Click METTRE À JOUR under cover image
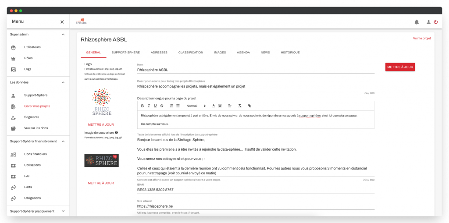This screenshot has width=449, height=223. click(101, 183)
